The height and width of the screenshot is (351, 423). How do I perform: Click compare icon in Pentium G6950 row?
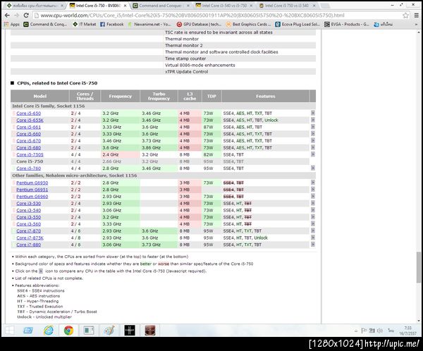coord(312,183)
